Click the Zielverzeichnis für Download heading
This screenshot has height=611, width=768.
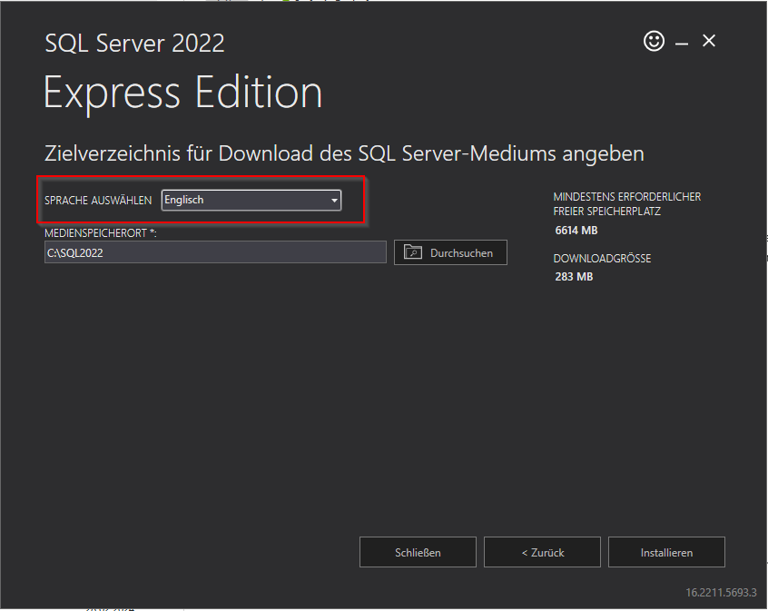pos(344,153)
